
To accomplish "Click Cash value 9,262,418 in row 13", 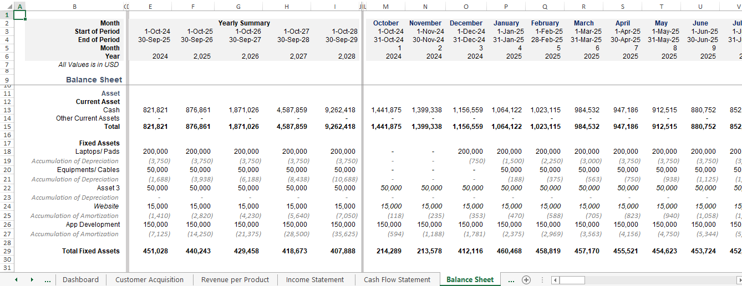I will click(340, 110).
